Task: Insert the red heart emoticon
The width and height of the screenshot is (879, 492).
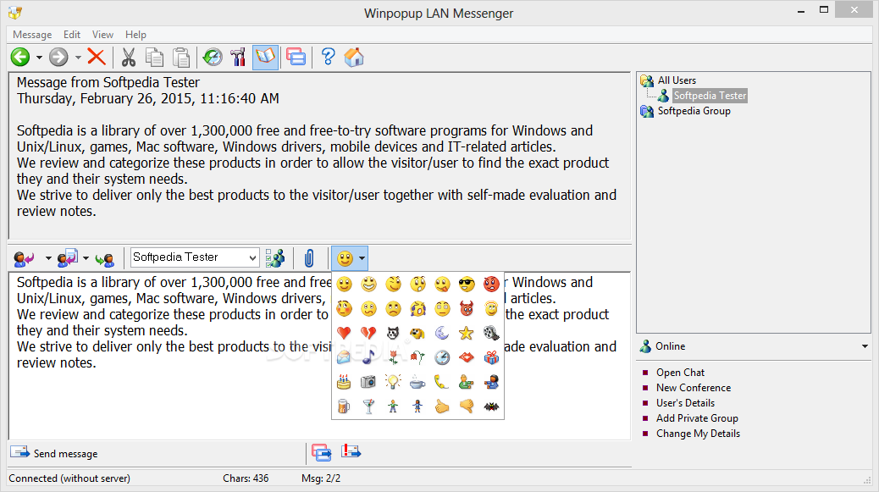Action: coord(344,333)
